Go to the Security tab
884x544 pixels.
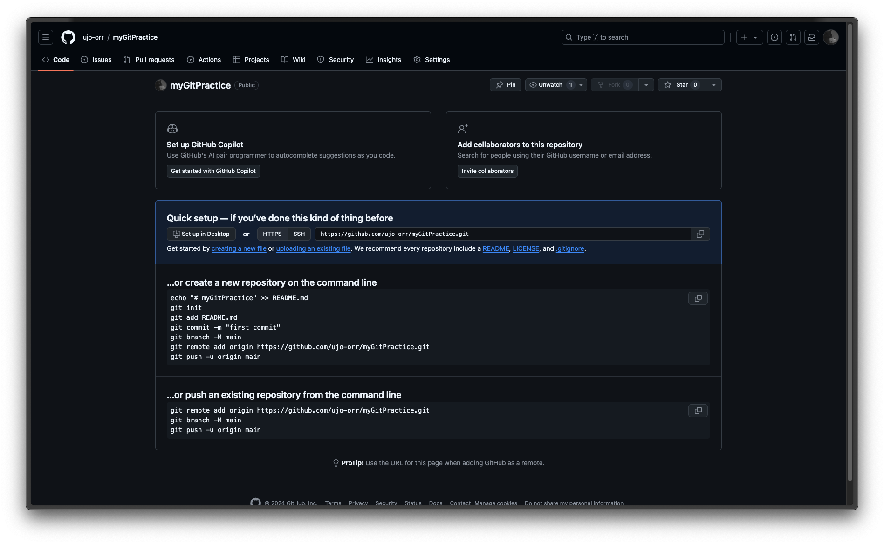pos(336,60)
